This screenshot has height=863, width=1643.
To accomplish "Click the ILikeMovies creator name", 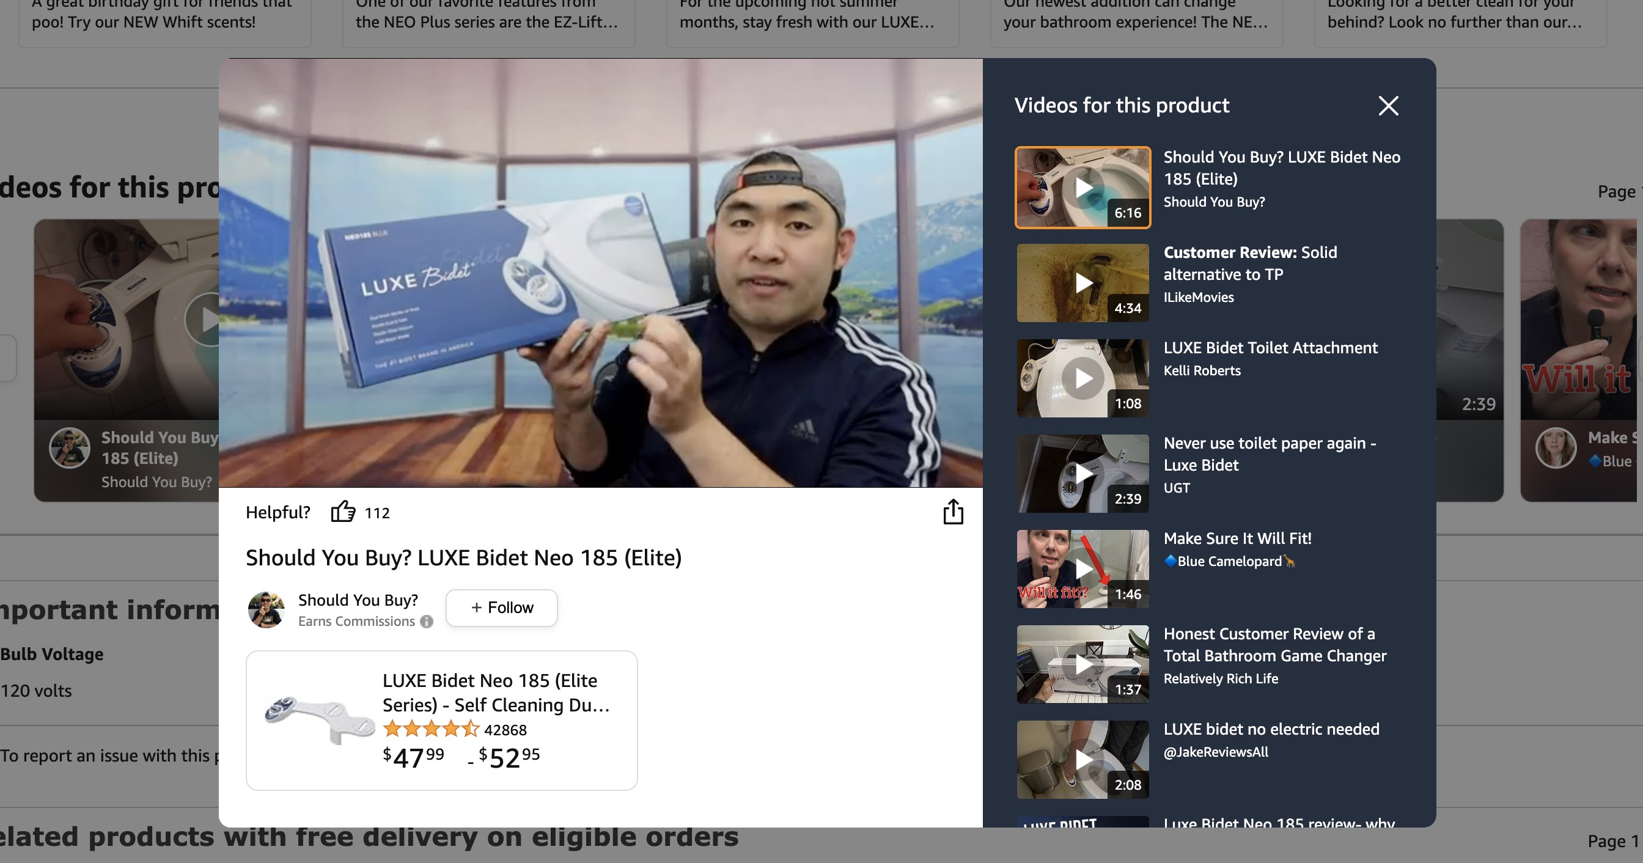I will [x=1199, y=297].
